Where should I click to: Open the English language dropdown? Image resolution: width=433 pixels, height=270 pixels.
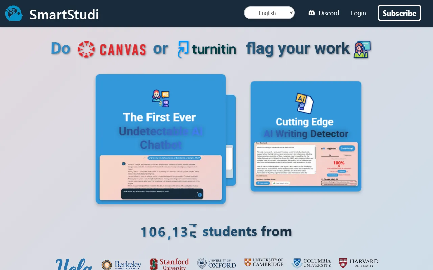pos(269,13)
